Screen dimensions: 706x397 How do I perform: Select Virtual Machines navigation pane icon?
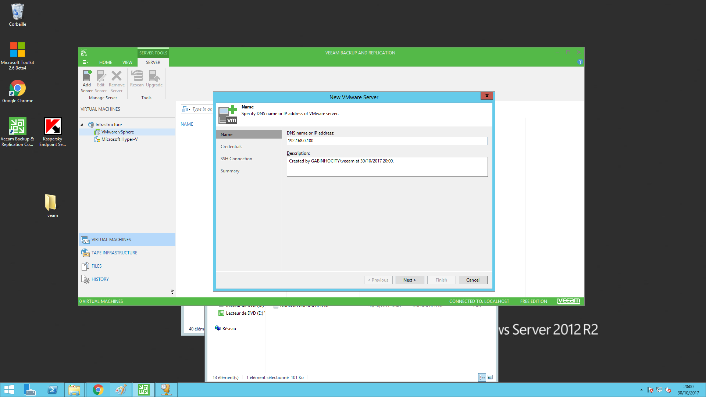click(x=85, y=240)
